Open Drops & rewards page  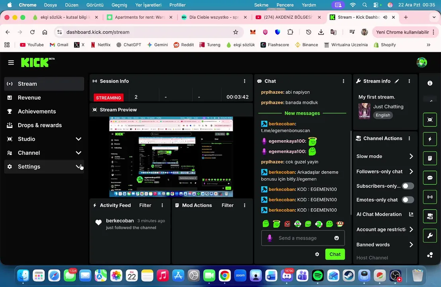click(x=44, y=125)
